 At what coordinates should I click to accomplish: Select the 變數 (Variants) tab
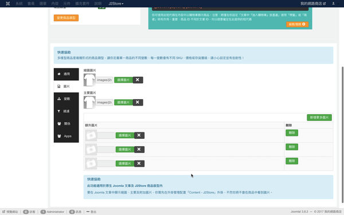[x=67, y=99]
